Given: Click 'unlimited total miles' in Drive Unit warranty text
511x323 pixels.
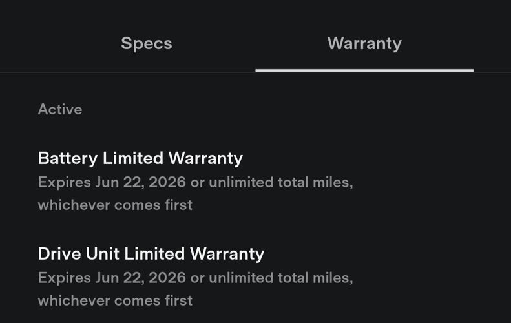Looking at the screenshot, I should click(x=280, y=278).
